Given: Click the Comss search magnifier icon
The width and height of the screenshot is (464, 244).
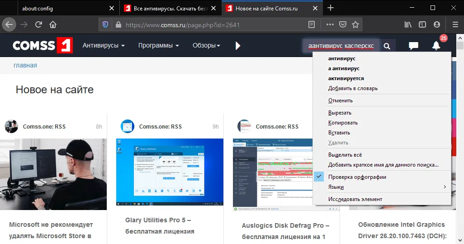Looking at the screenshot, I should coord(387,46).
